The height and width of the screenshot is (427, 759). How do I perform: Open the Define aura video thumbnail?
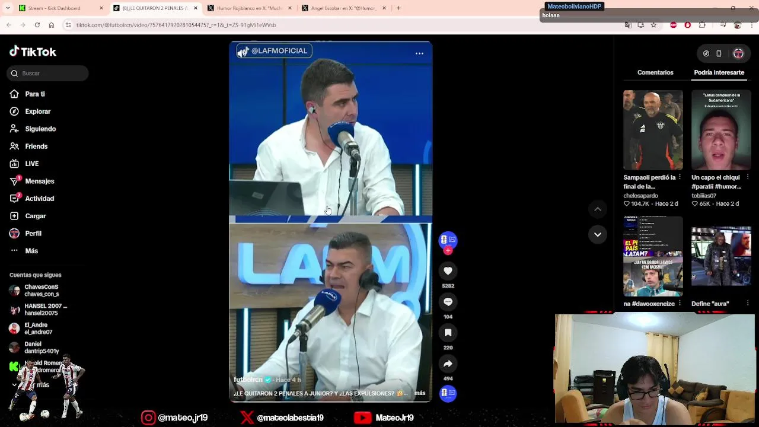click(721, 256)
